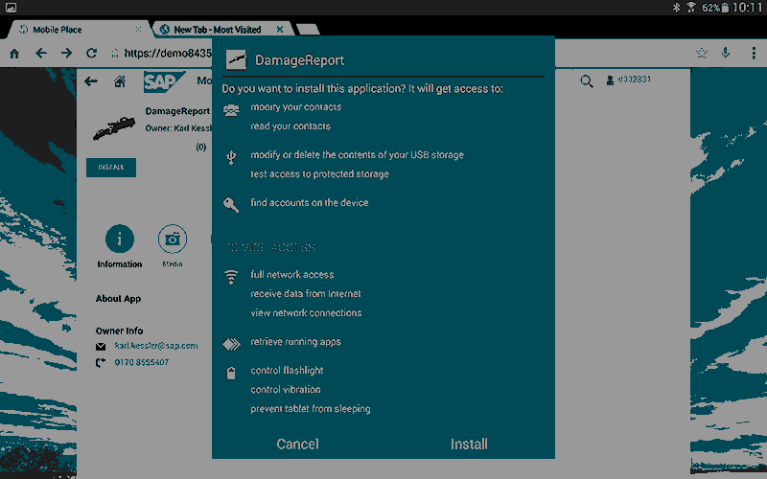Open the user account d332831
This screenshot has height=479, width=767.
(629, 80)
